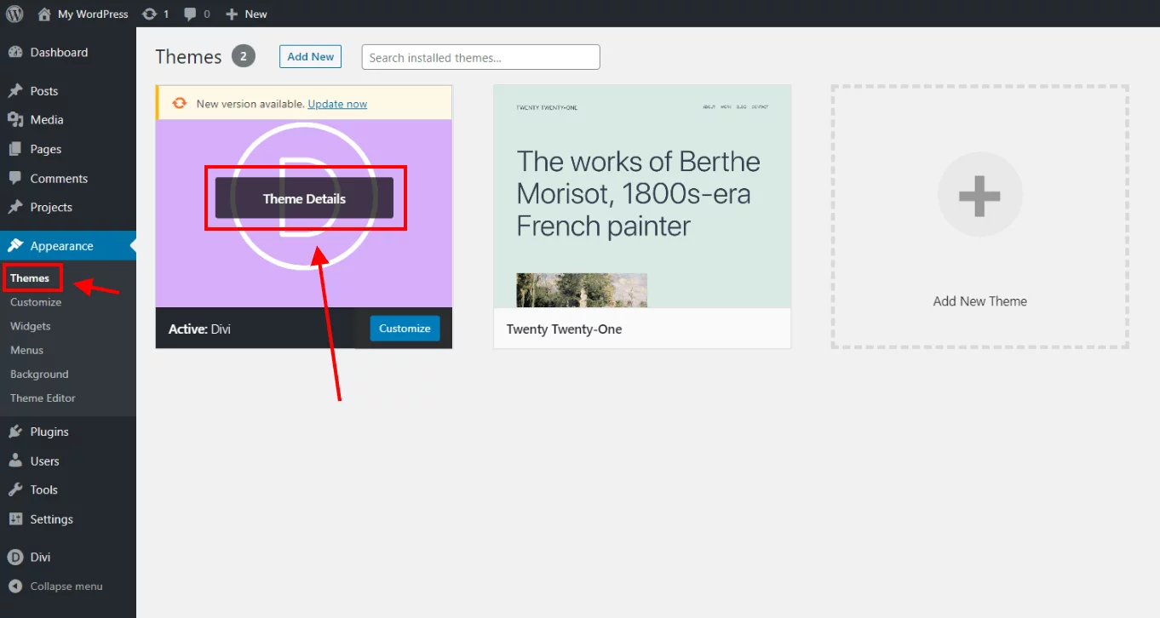The width and height of the screenshot is (1160, 618).
Task: Click the Users person icon
Action: [15, 461]
